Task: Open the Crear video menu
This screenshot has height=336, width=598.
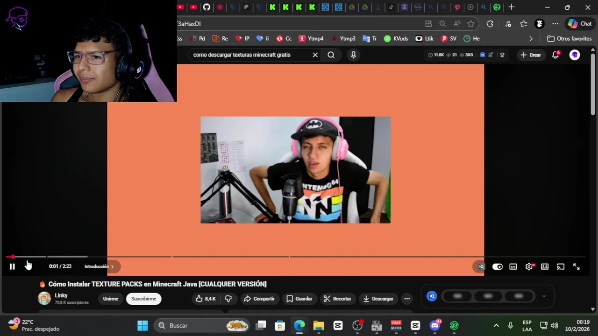Action: click(531, 55)
